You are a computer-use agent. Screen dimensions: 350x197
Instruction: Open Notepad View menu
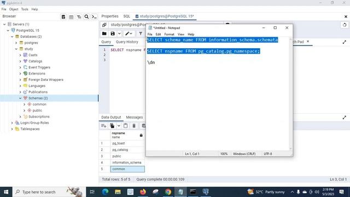click(x=181, y=34)
